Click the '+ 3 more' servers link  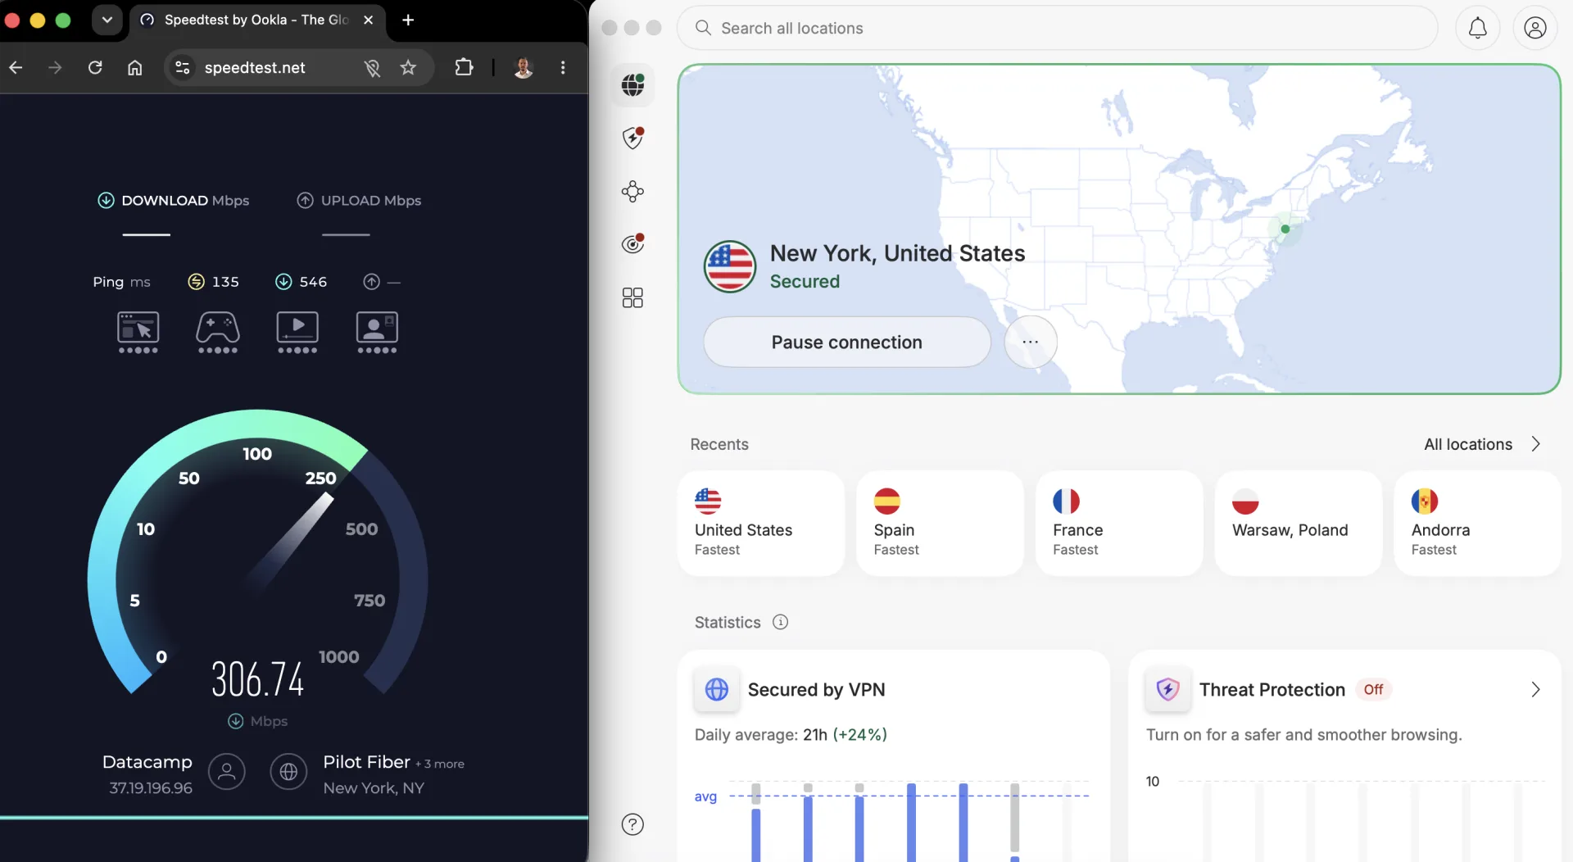tap(440, 764)
